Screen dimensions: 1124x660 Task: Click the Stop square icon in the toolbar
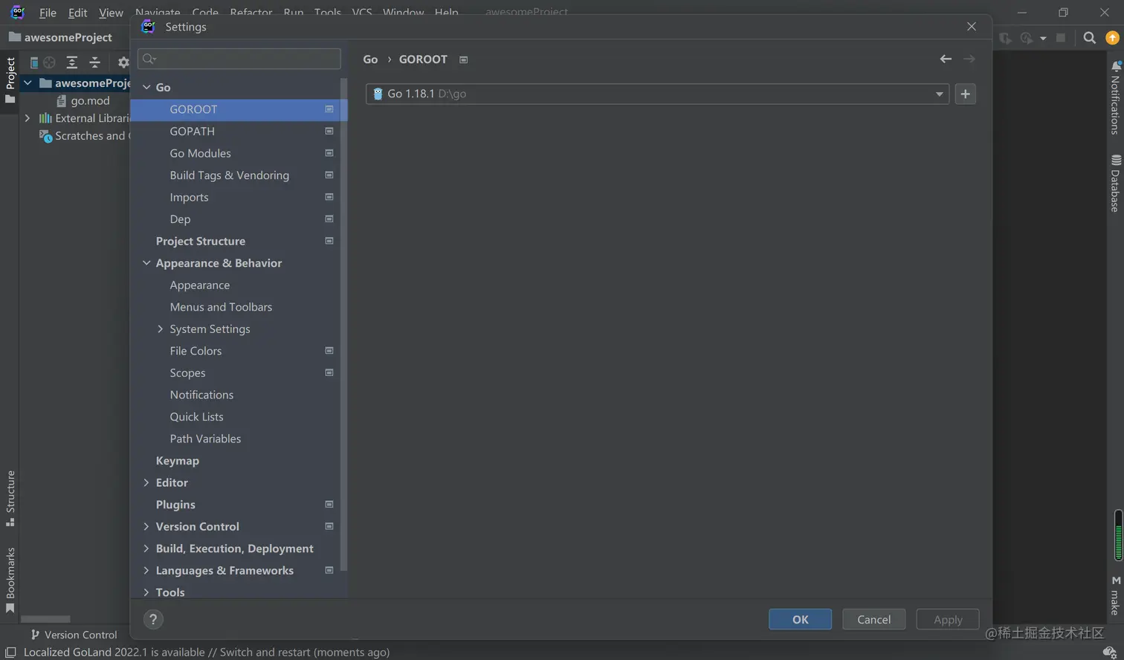(1061, 38)
